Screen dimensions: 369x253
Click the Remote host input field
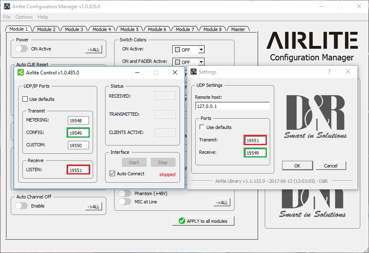click(232, 105)
